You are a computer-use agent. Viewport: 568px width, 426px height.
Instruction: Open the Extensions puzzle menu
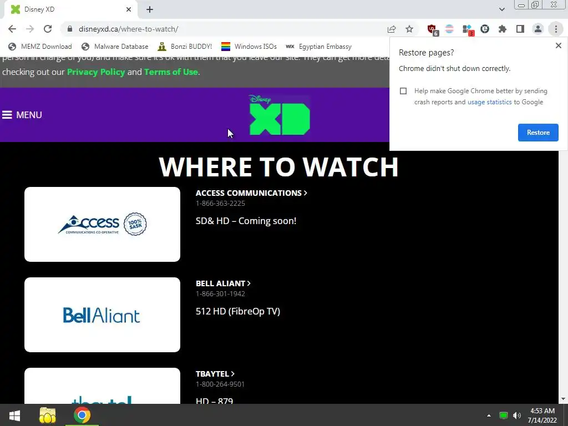click(x=503, y=29)
